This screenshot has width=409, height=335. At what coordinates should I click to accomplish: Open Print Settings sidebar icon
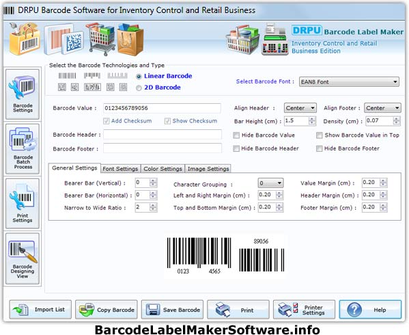[x=23, y=204]
